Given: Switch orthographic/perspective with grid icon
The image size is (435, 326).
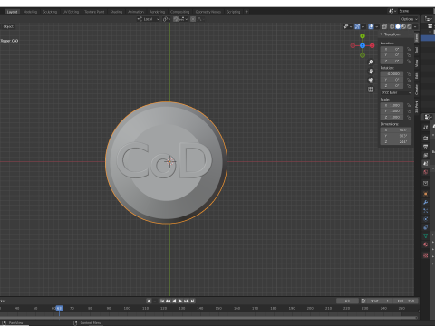Looking at the screenshot, I should click(x=371, y=90).
